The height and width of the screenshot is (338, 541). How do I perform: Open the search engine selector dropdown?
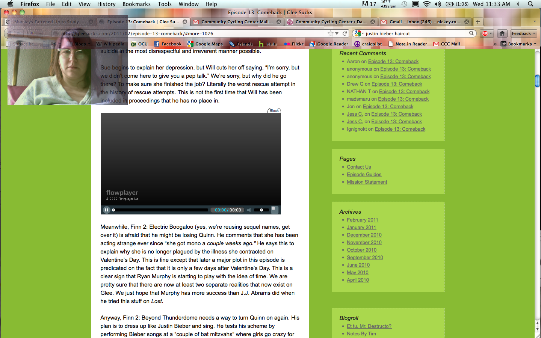tap(359, 33)
